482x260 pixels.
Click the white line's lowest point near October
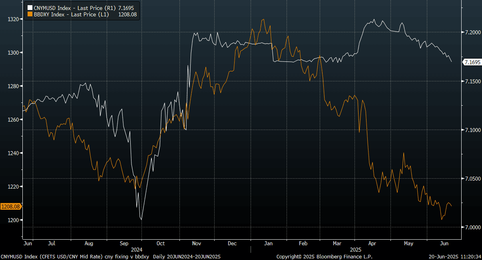tap(141, 219)
